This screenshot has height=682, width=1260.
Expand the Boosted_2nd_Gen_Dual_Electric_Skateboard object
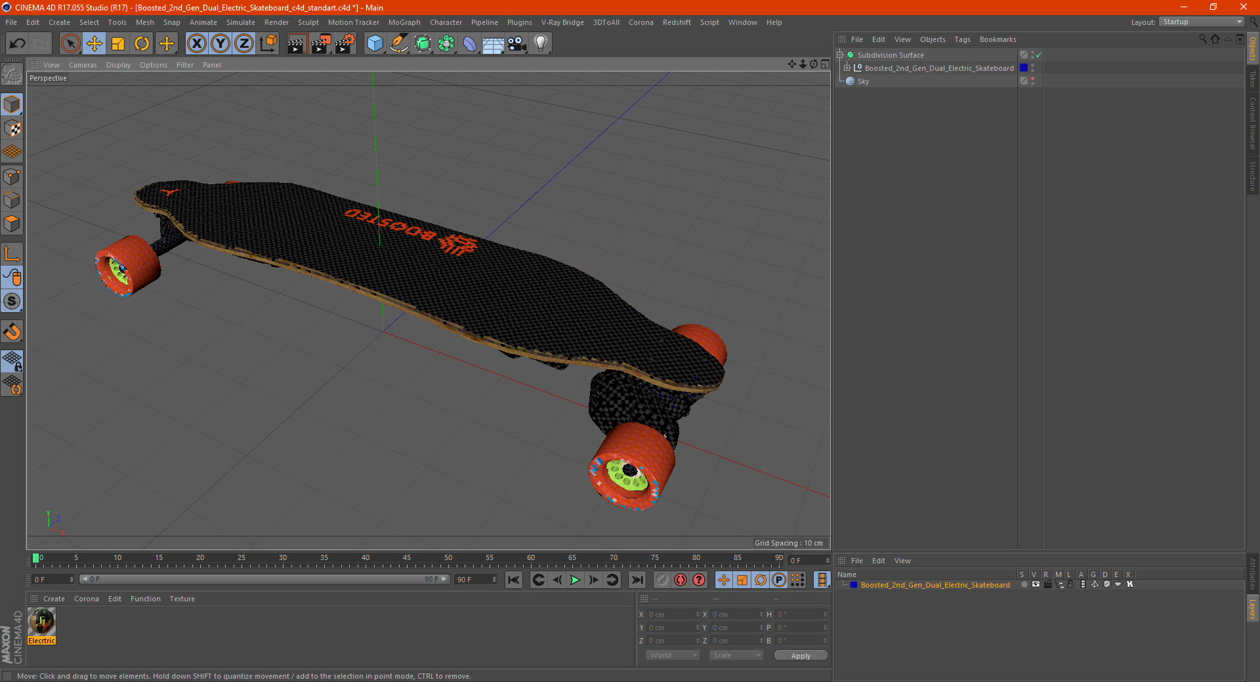point(847,68)
